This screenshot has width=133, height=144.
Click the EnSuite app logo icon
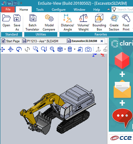[x=3, y=3]
